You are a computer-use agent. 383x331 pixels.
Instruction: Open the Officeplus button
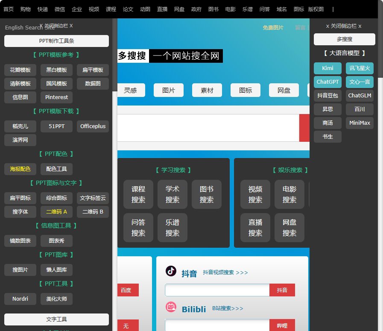(x=93, y=126)
